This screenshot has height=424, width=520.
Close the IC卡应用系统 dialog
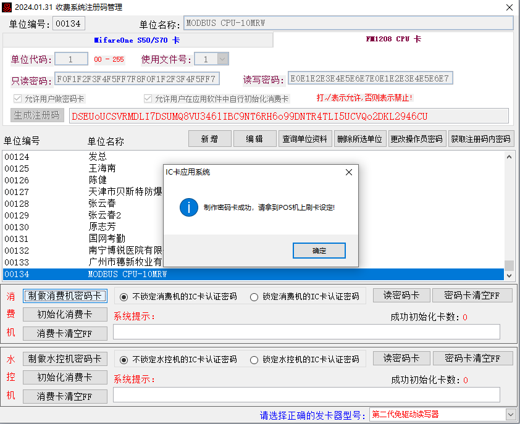point(349,172)
